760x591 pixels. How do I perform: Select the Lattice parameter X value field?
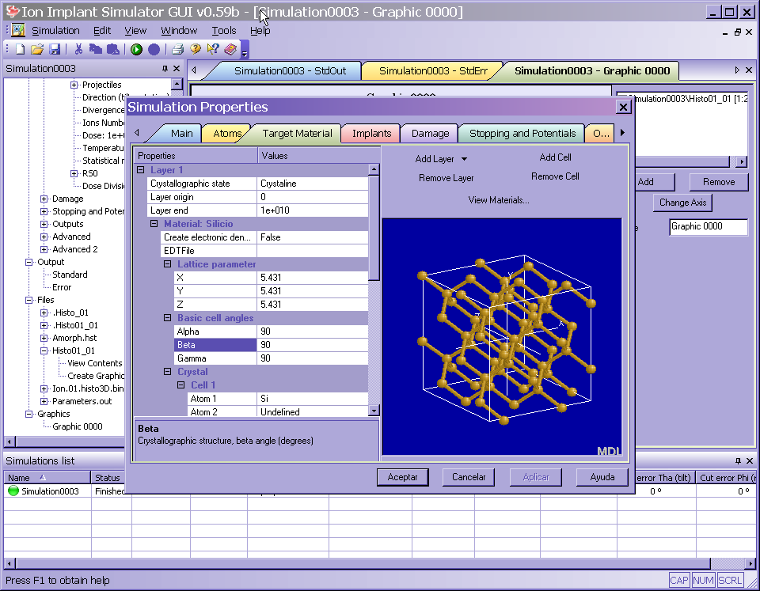point(313,278)
